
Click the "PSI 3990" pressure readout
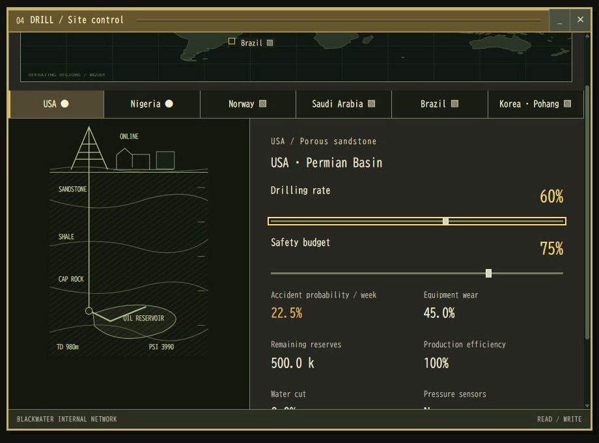click(161, 347)
